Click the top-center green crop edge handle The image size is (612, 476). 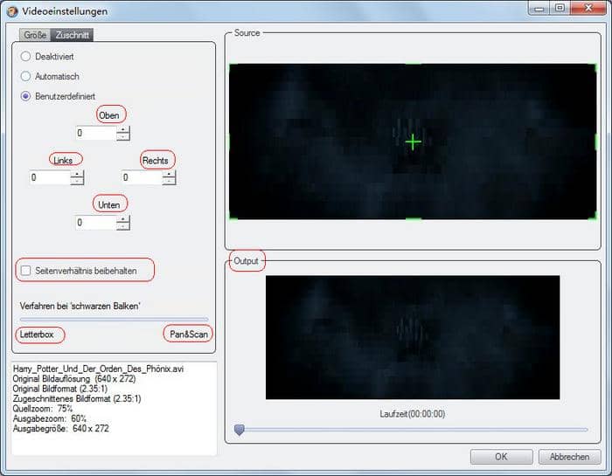[x=414, y=65]
